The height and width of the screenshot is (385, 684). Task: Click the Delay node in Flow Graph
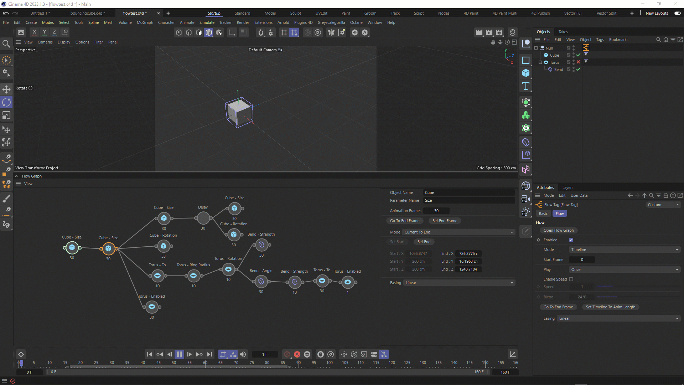pyautogui.click(x=203, y=218)
